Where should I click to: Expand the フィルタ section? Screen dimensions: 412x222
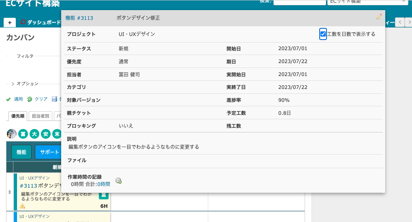[25, 56]
